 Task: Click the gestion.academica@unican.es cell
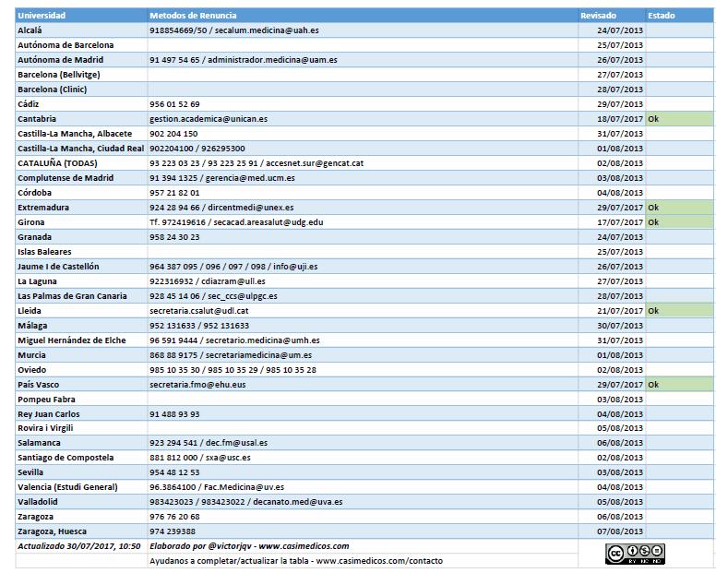tap(363, 119)
